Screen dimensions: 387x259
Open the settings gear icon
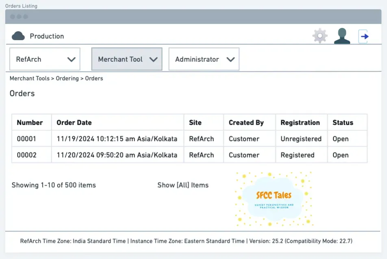[320, 35]
